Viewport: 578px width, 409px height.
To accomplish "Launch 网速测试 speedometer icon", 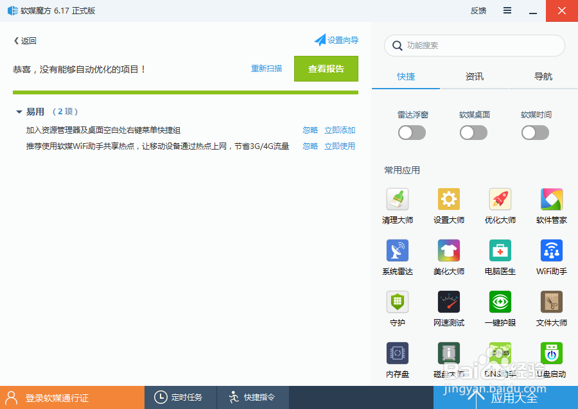I will click(x=449, y=301).
